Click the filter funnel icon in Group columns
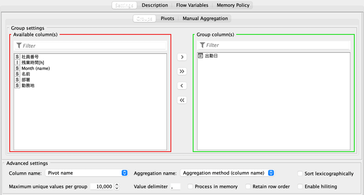The width and height of the screenshot is (364, 195). click(x=202, y=45)
